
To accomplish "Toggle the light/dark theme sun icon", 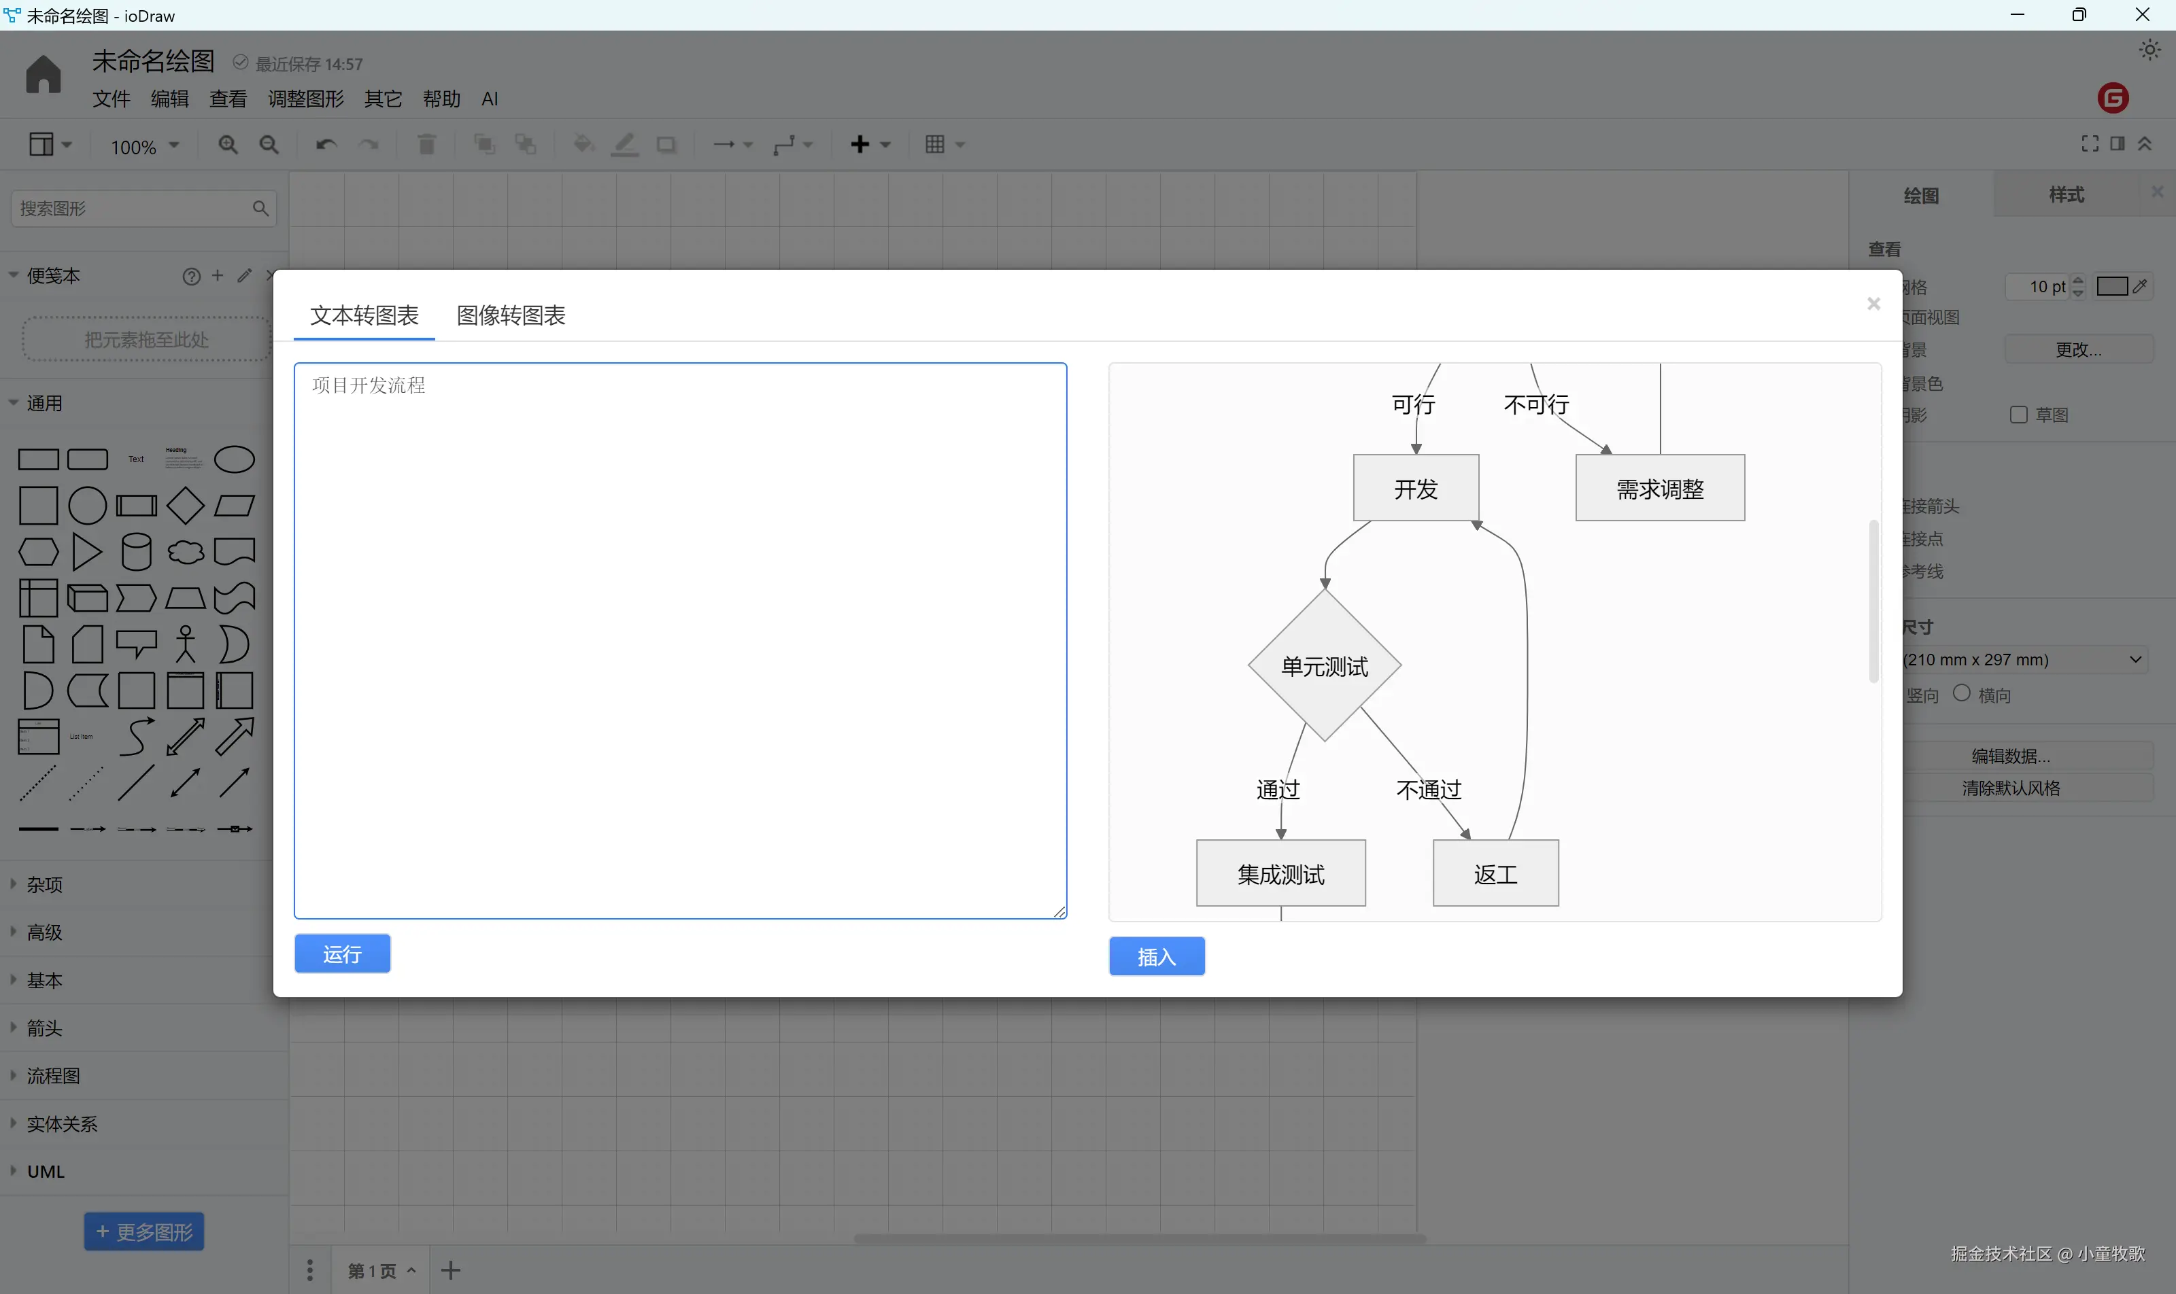I will tap(2150, 50).
